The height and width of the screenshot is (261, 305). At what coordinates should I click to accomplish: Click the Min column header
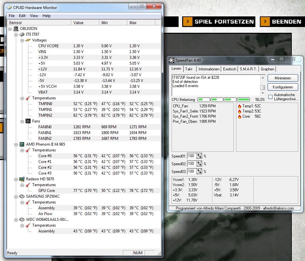[x=113, y=23]
